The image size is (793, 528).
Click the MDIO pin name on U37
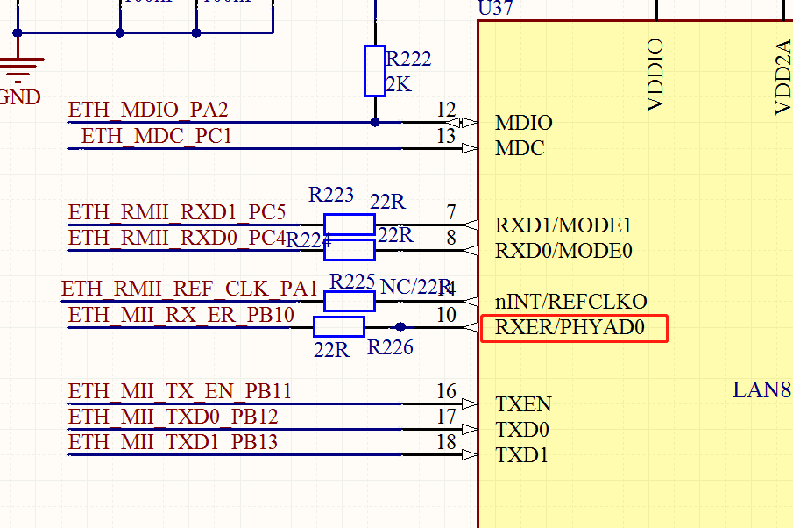(522, 123)
